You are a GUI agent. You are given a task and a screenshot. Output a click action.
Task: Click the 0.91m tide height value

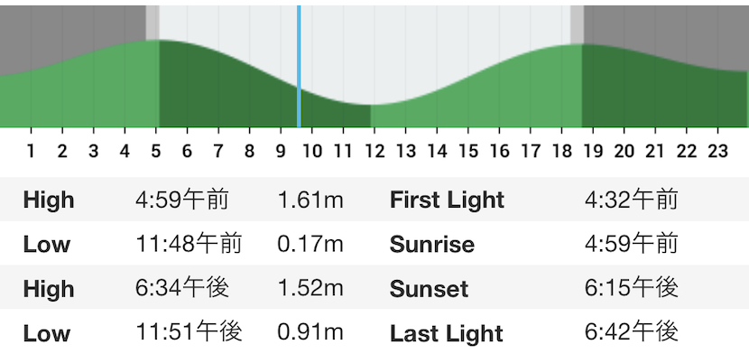tap(310, 333)
